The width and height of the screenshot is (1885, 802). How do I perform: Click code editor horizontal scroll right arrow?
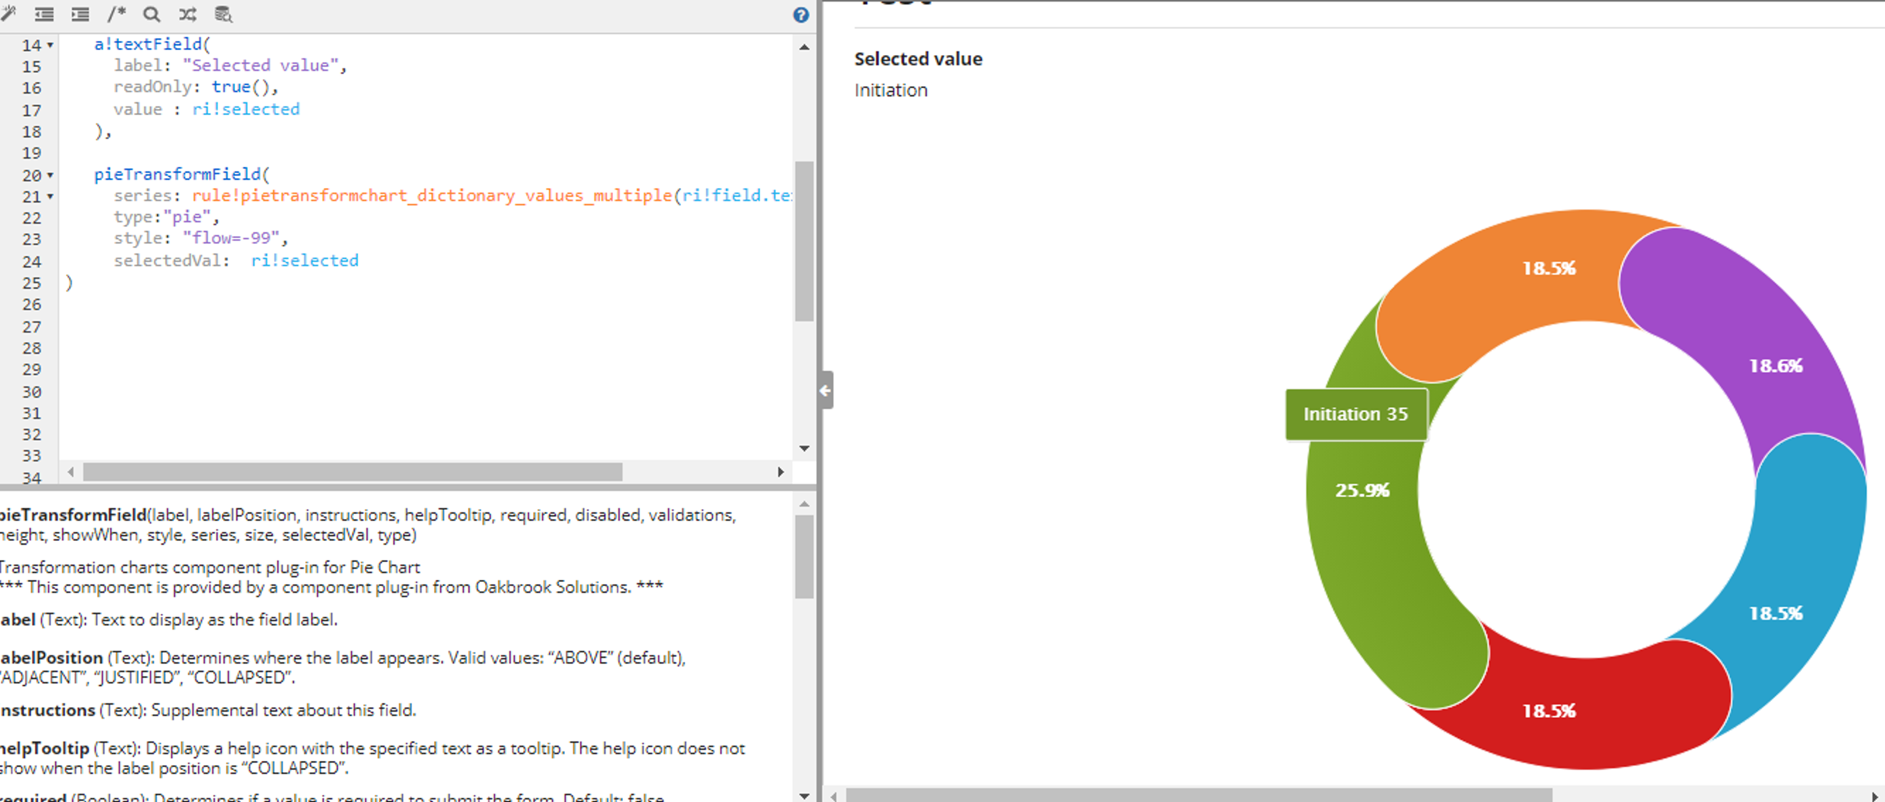pyautogui.click(x=781, y=472)
